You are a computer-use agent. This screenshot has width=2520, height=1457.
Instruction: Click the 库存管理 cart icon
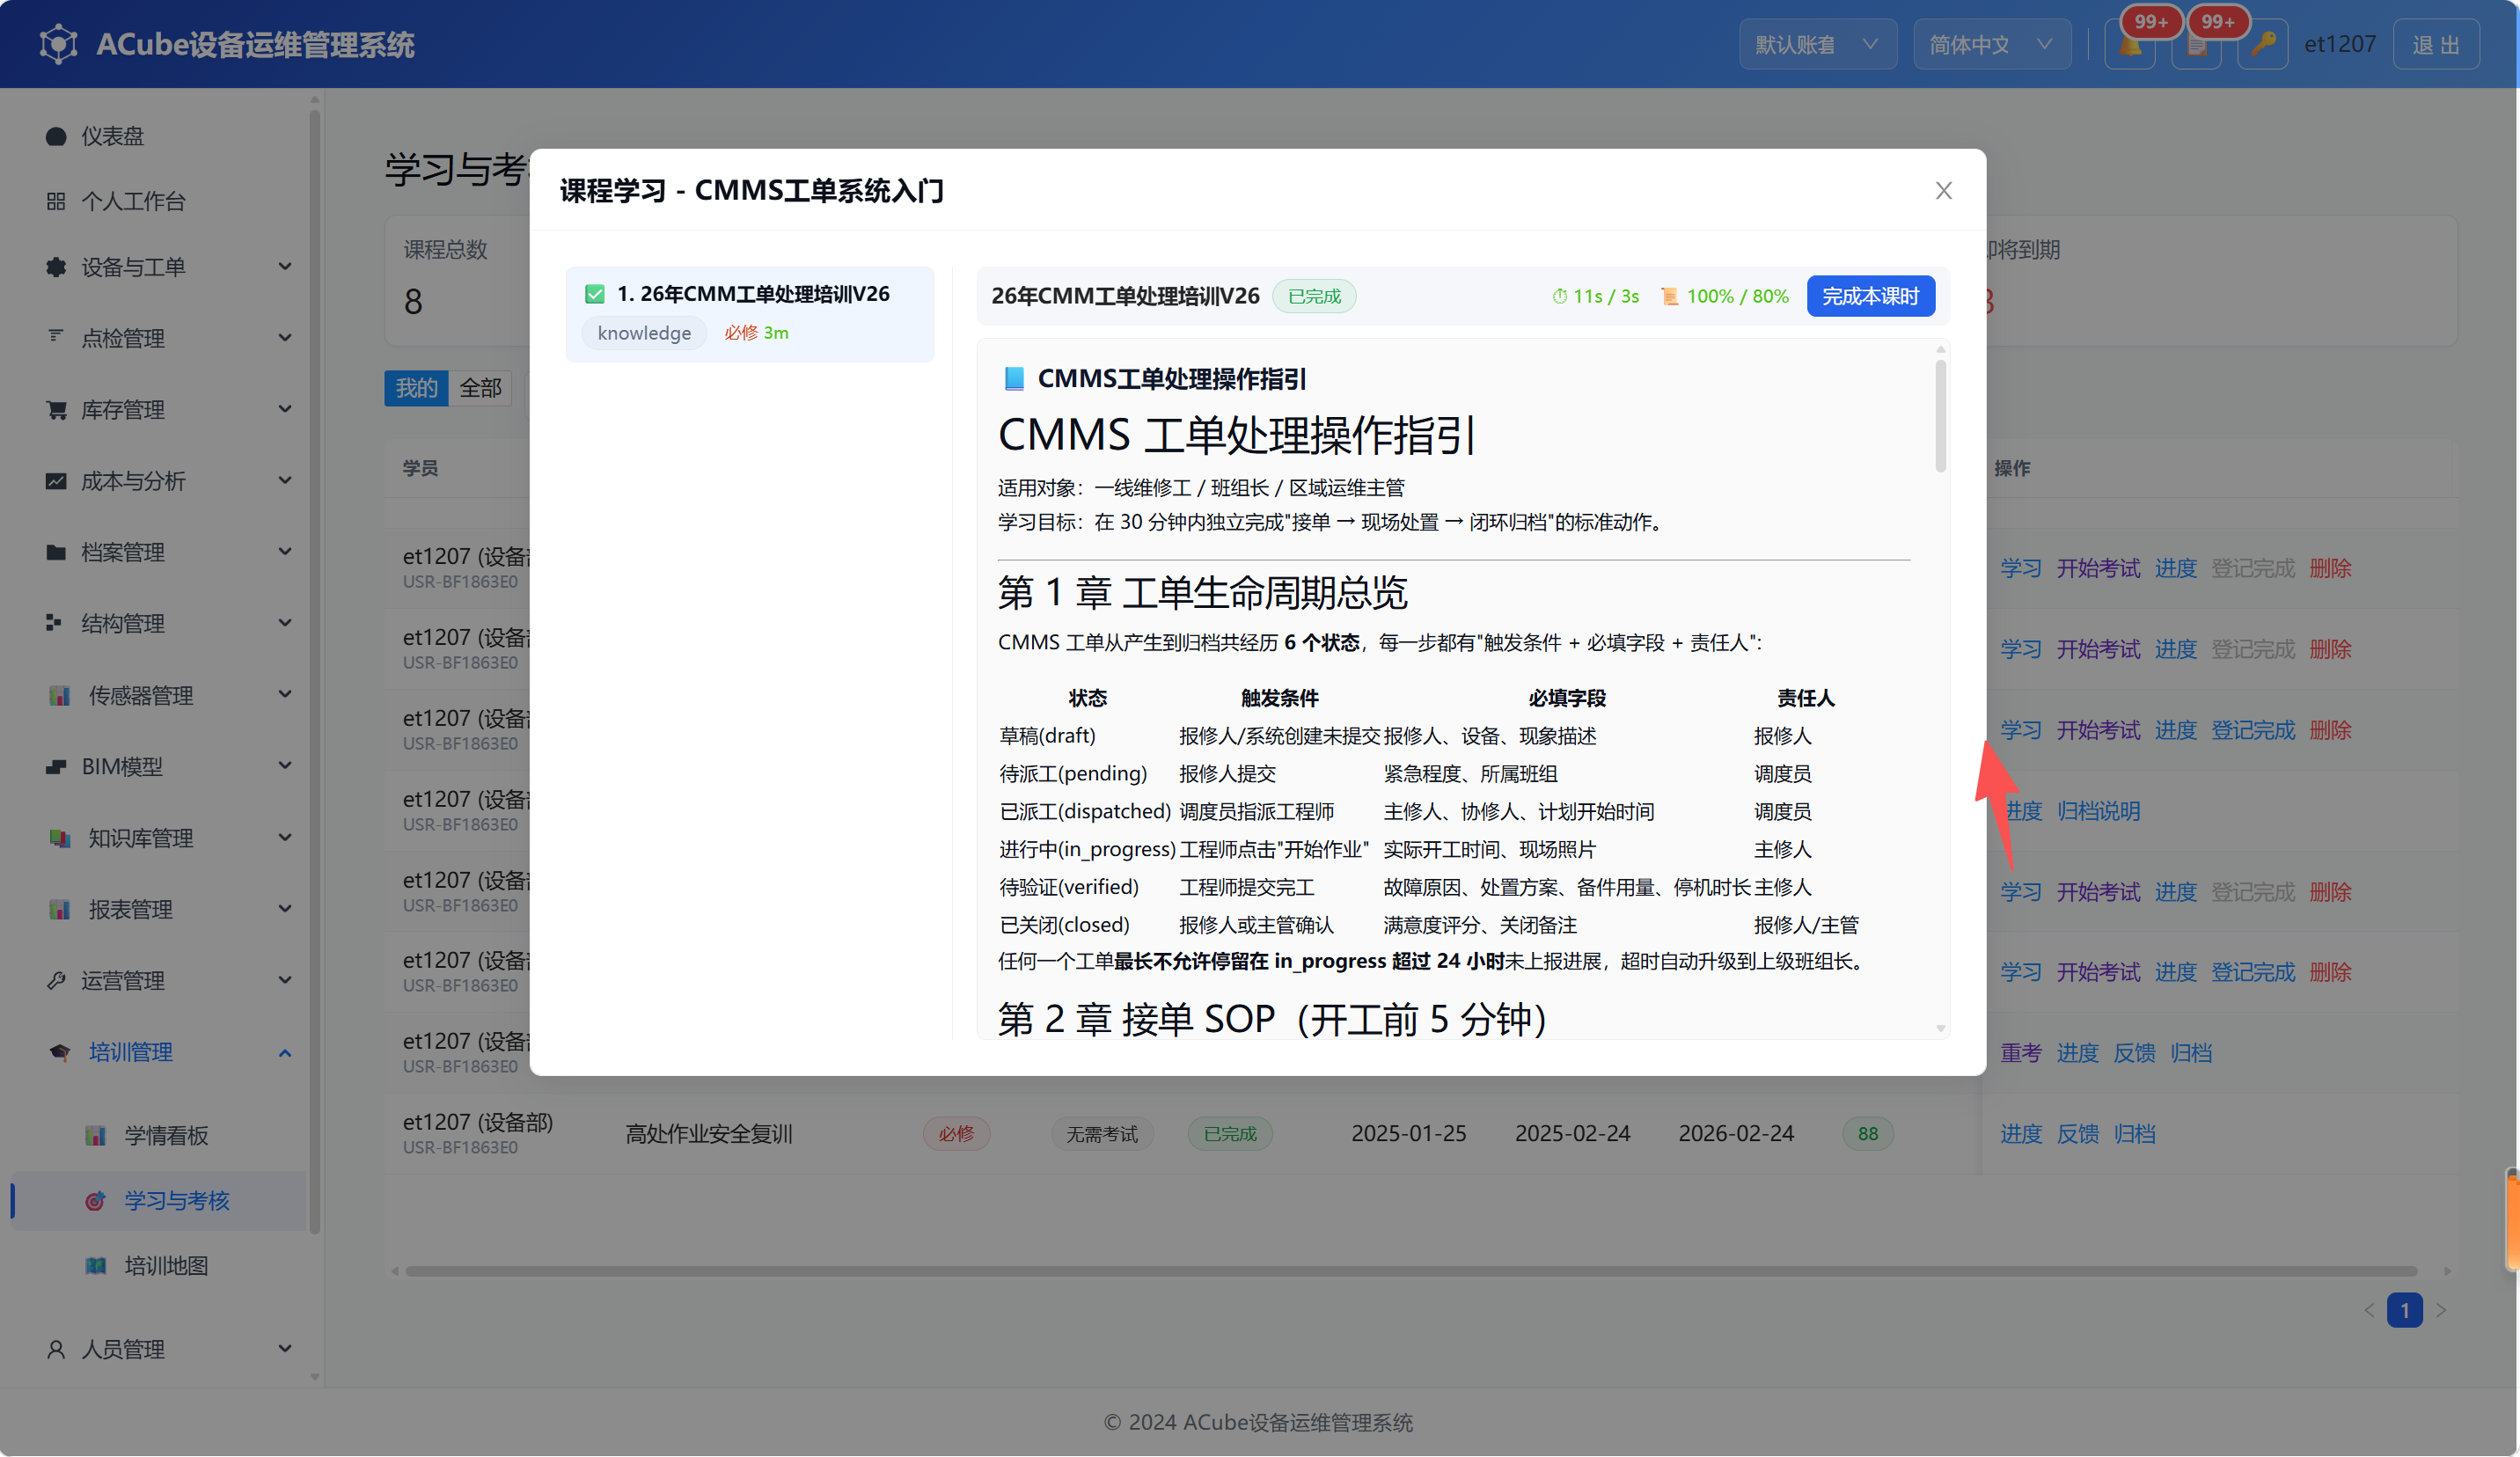tap(56, 410)
